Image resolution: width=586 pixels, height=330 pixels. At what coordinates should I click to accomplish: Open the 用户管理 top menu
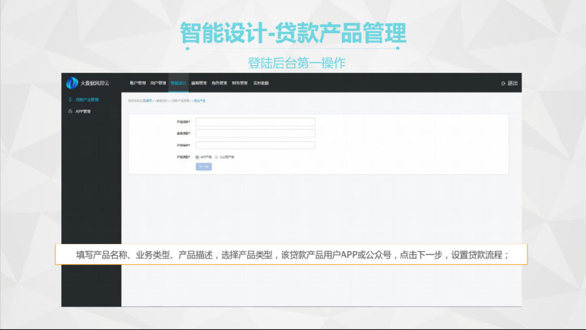tap(158, 83)
